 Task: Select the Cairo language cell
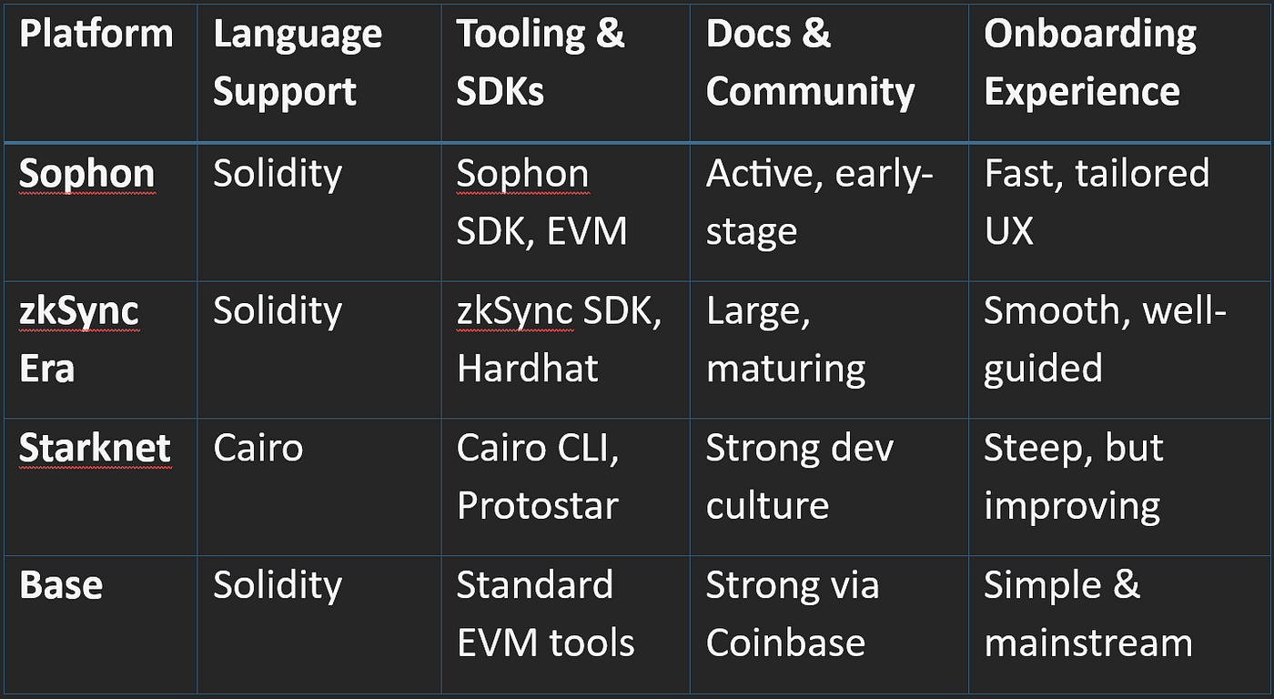(x=319, y=487)
